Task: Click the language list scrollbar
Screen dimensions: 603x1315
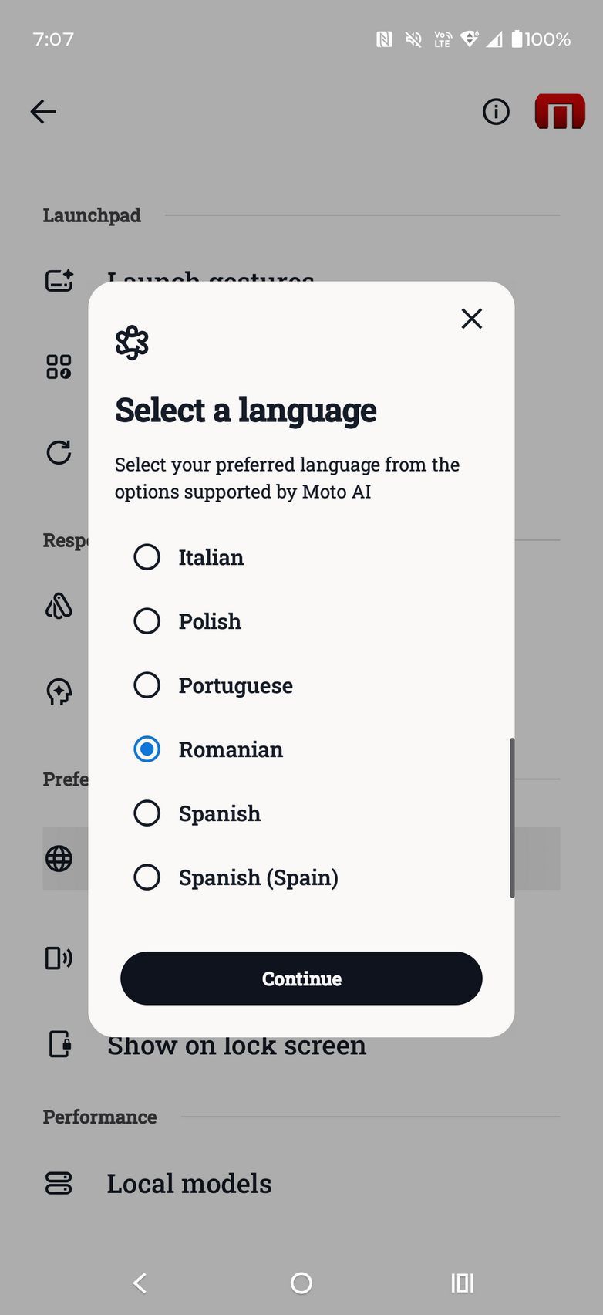Action: tap(512, 818)
